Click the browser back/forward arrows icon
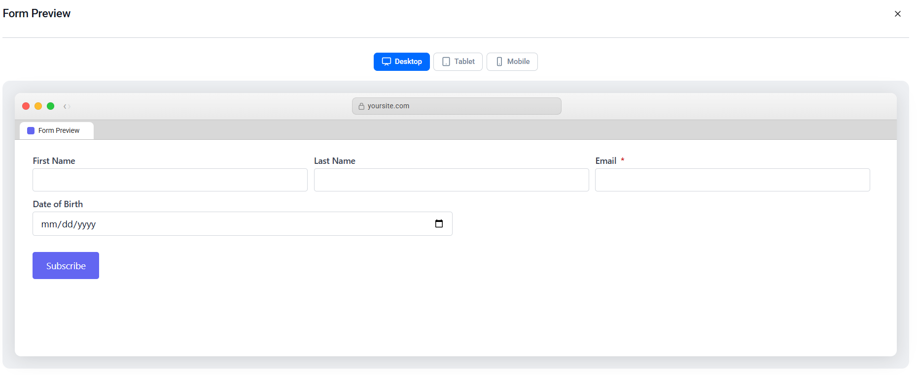 [67, 106]
